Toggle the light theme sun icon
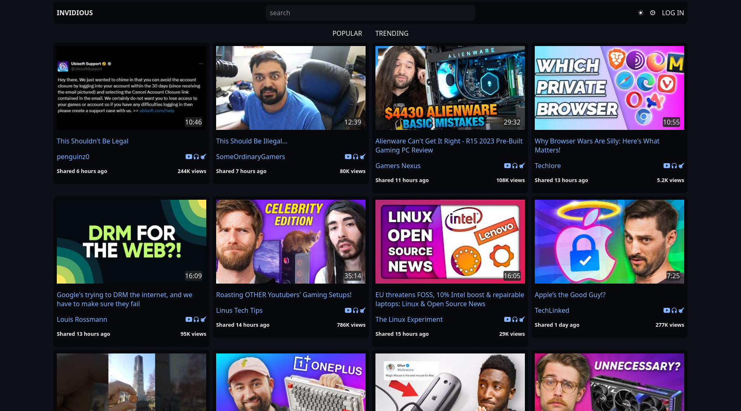Image resolution: width=741 pixels, height=411 pixels. pyautogui.click(x=641, y=13)
